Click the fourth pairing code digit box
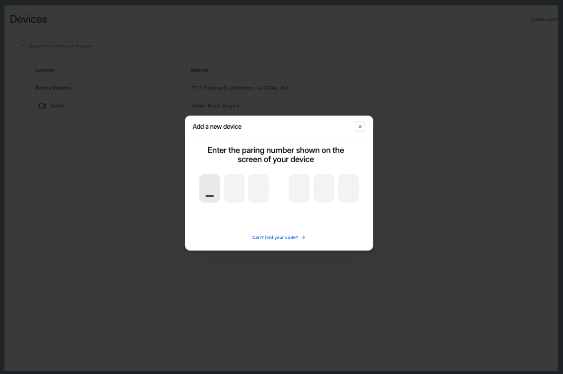The height and width of the screenshot is (374, 563). [300, 188]
